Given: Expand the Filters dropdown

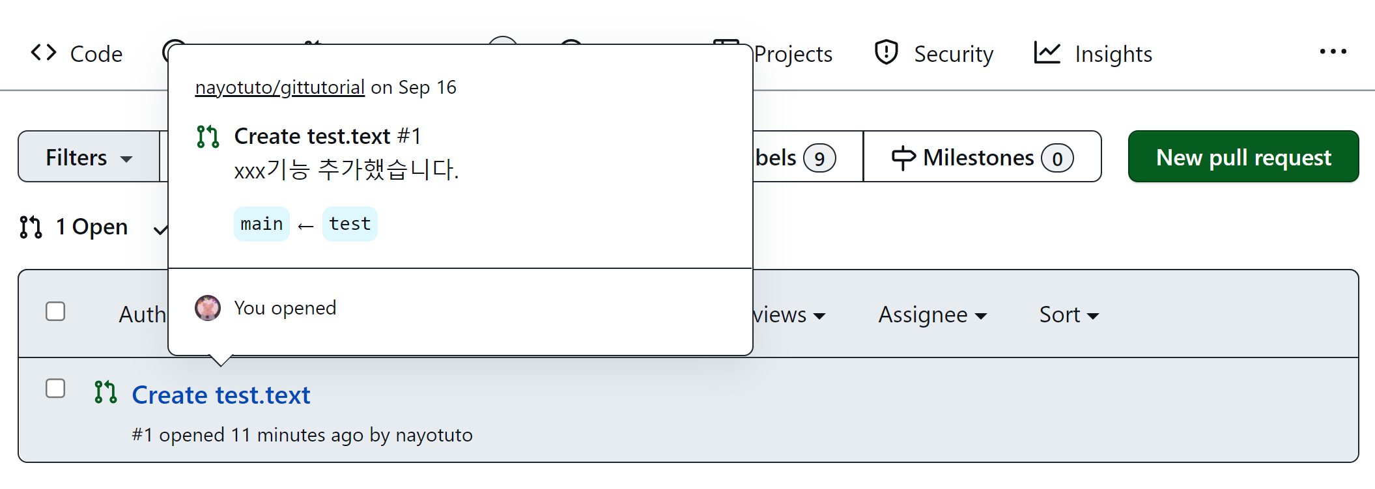Looking at the screenshot, I should click(x=89, y=157).
